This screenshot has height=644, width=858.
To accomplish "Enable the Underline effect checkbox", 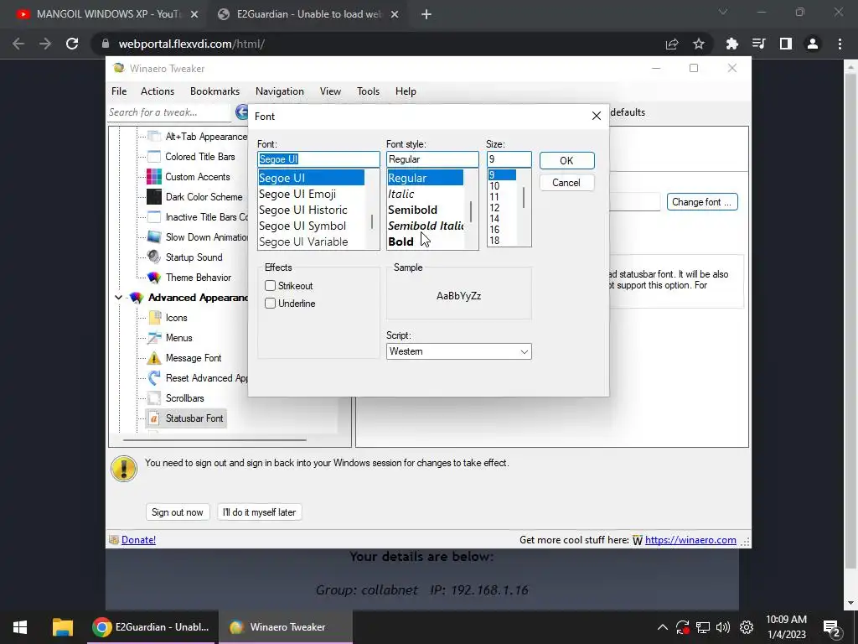I will click(x=270, y=304).
